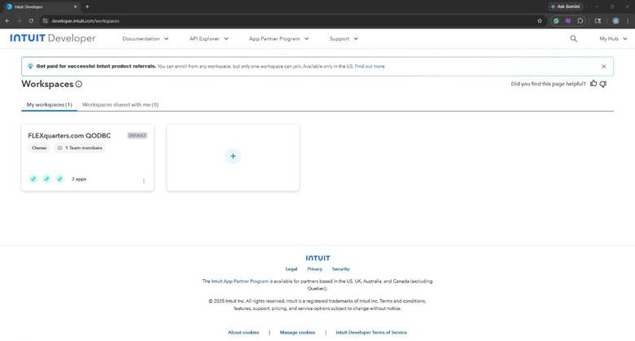Click the Security footer link
The width and height of the screenshot is (635, 341).
(x=340, y=269)
